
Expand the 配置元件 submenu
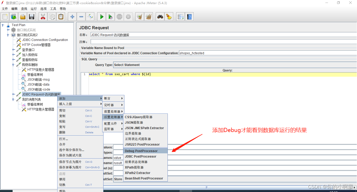[x=113, y=123]
